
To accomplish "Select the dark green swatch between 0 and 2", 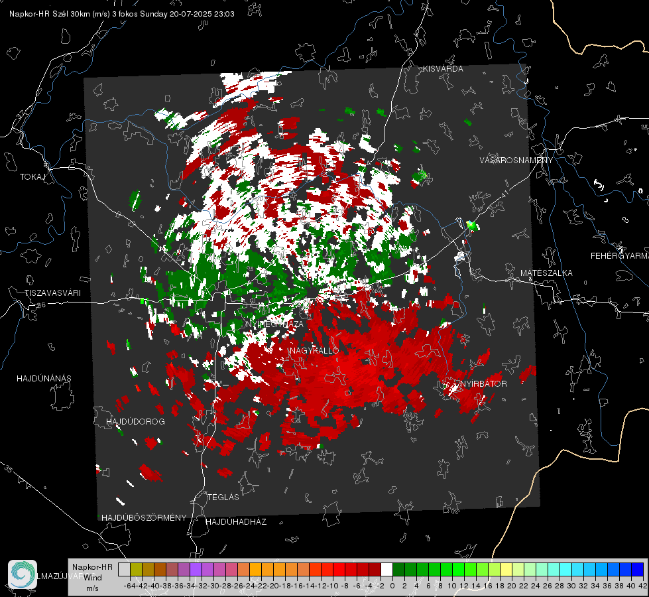I will tap(398, 569).
